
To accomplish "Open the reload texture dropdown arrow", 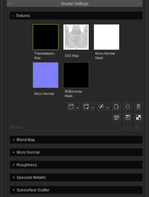I will 108,107.
